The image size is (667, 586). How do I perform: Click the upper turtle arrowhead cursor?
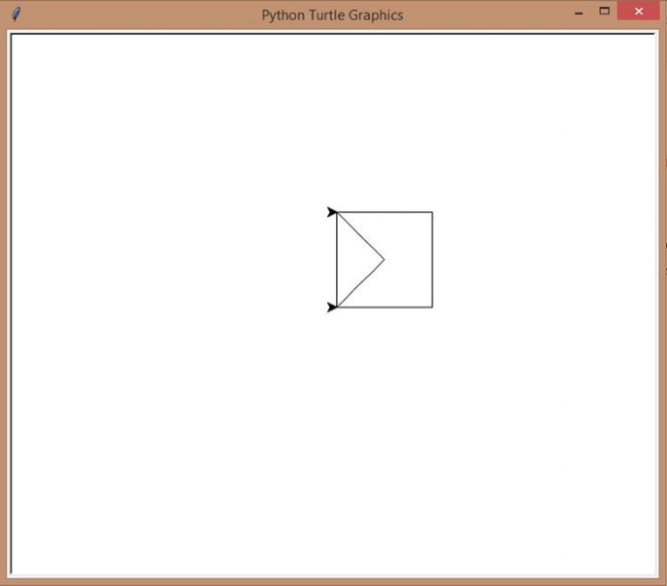point(332,212)
